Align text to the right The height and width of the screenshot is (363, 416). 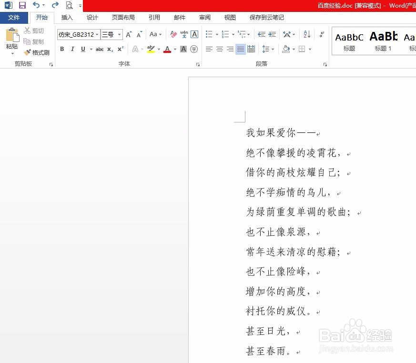(230, 49)
